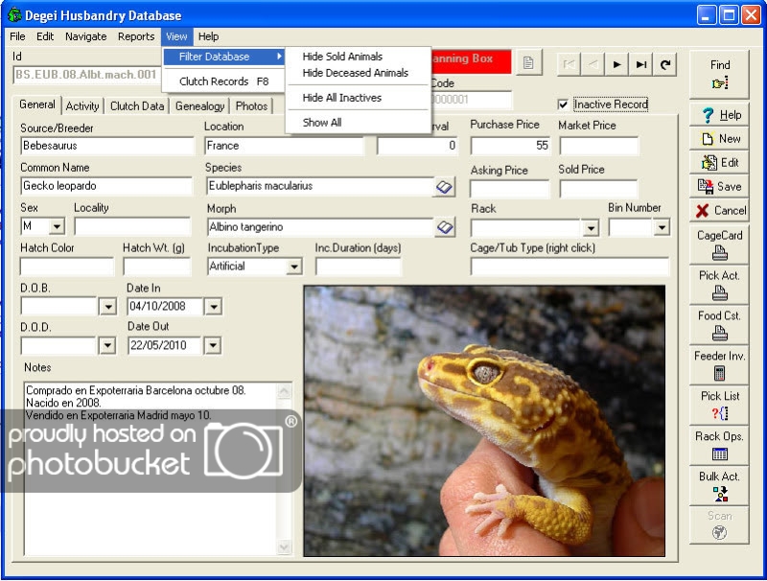Open Rack Ops. grid icon
The height and width of the screenshot is (581, 767).
719,453
